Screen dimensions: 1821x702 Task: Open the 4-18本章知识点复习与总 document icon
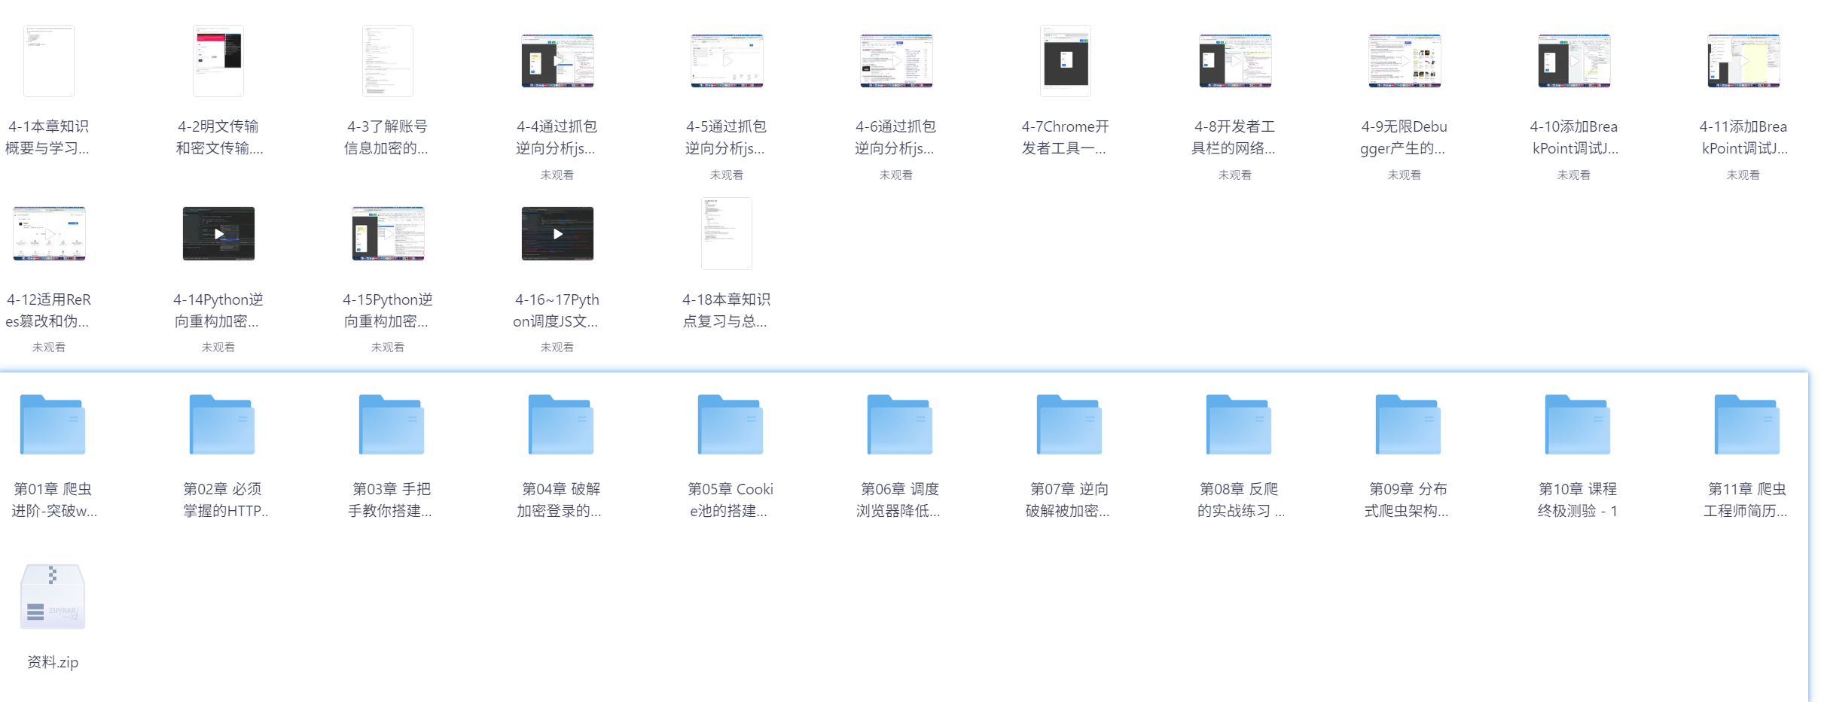(727, 233)
